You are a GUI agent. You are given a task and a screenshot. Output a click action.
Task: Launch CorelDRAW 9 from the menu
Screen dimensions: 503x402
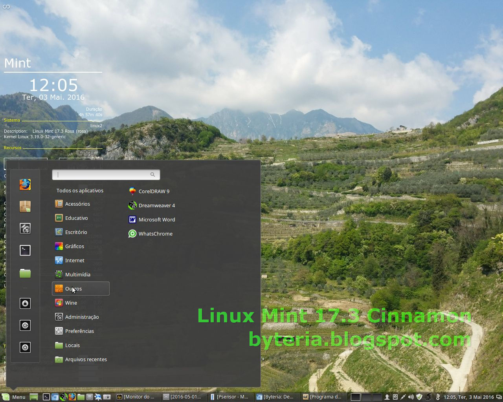click(153, 191)
